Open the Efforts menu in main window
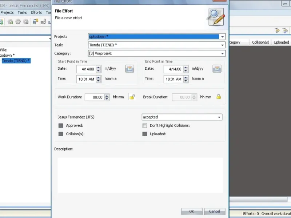Screen dimensions: 291x218 (x=36, y=12)
